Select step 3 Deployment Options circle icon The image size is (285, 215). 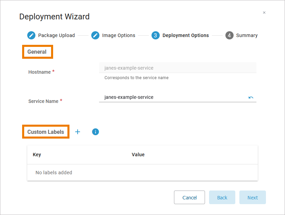[156, 35]
